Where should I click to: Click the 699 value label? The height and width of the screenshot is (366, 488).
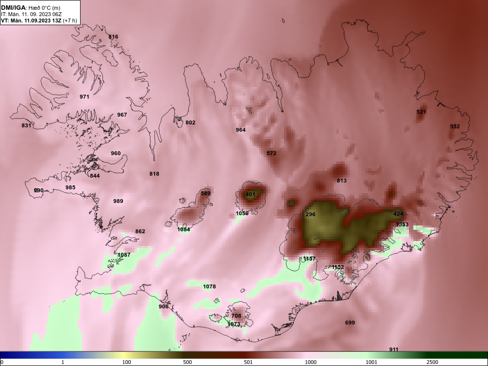[350, 323]
